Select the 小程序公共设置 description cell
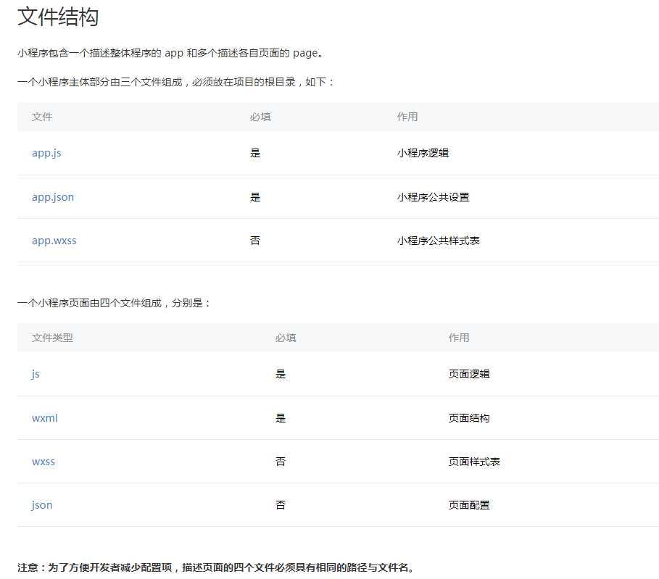The width and height of the screenshot is (659, 579). [x=433, y=197]
